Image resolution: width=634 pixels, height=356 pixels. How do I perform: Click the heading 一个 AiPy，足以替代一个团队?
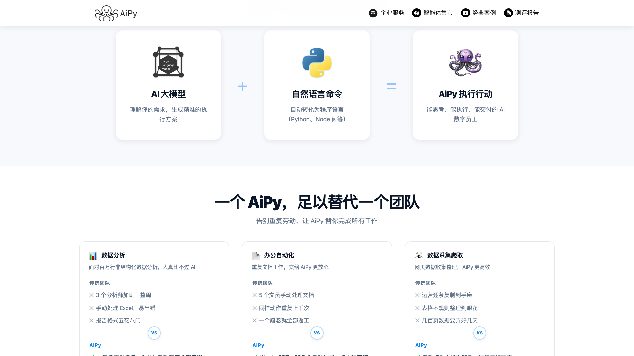(317, 202)
